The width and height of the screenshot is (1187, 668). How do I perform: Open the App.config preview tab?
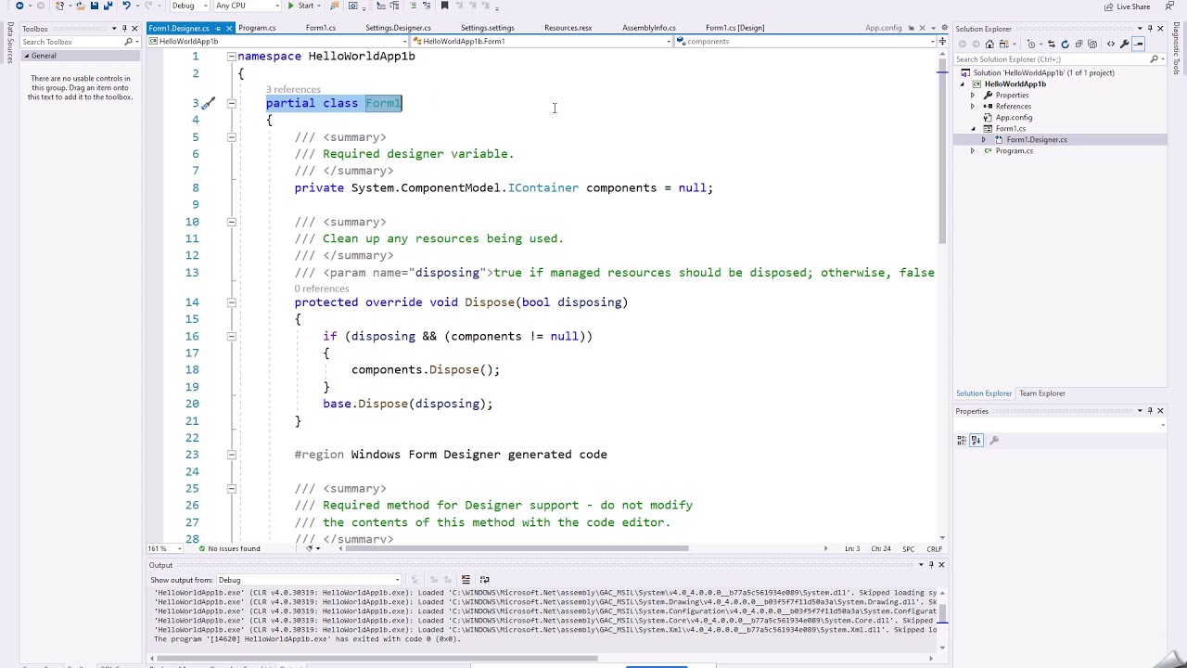[883, 28]
